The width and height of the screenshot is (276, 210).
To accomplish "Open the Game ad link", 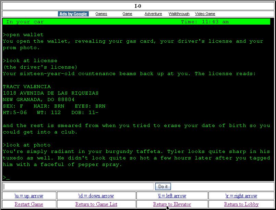I will click(x=127, y=14).
